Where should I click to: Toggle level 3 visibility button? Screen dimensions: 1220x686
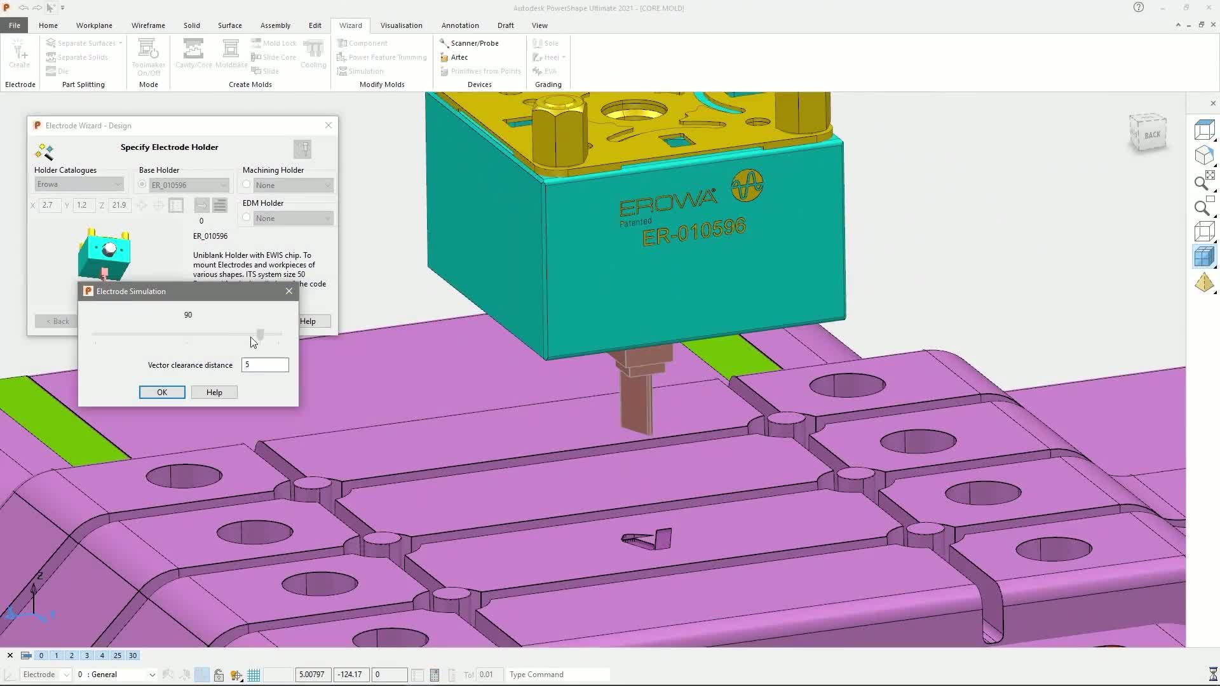tap(87, 656)
